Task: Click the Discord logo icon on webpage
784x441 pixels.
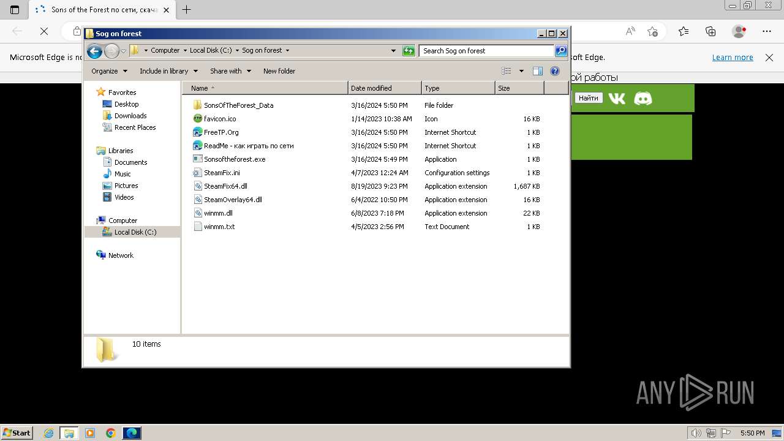Action: pos(643,98)
